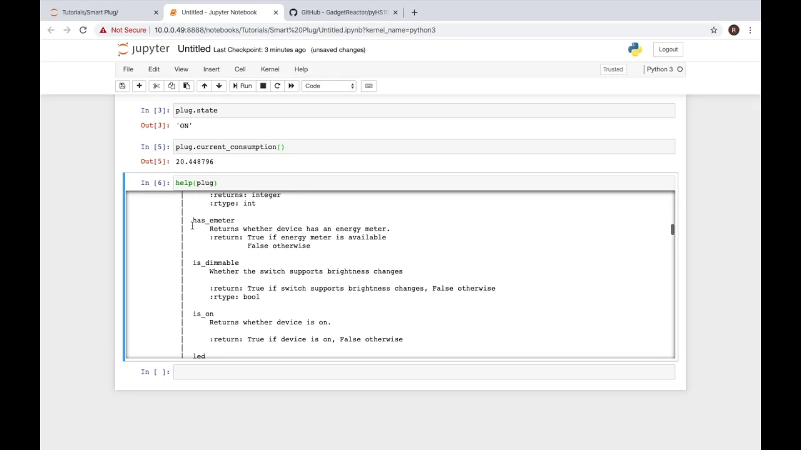This screenshot has width=801, height=450.
Task: Open the Cell menu
Action: pyautogui.click(x=240, y=69)
